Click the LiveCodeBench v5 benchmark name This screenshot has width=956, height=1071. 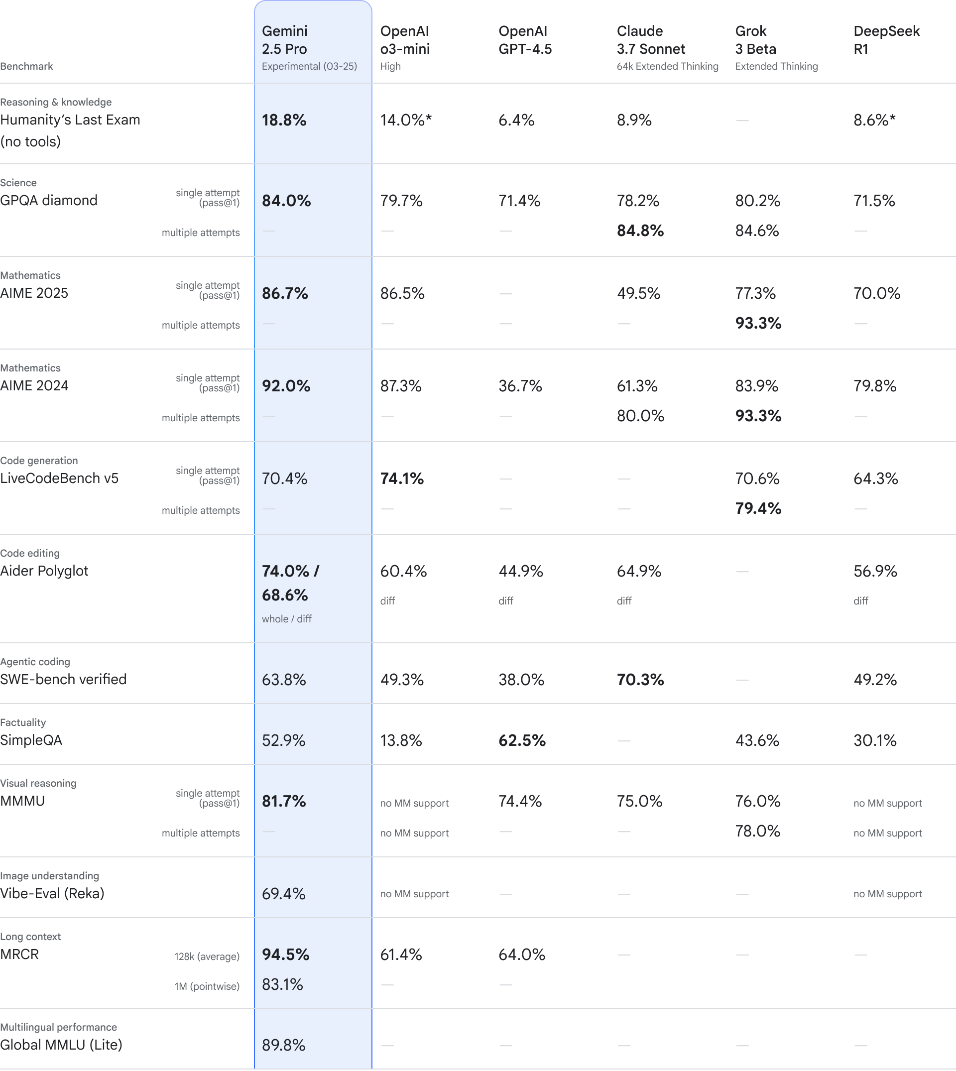click(x=59, y=478)
